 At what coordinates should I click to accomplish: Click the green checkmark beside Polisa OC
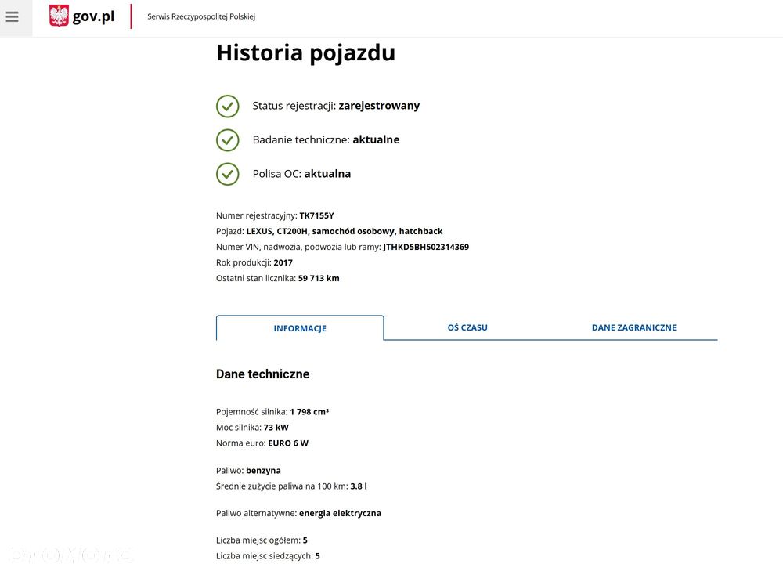point(227,174)
